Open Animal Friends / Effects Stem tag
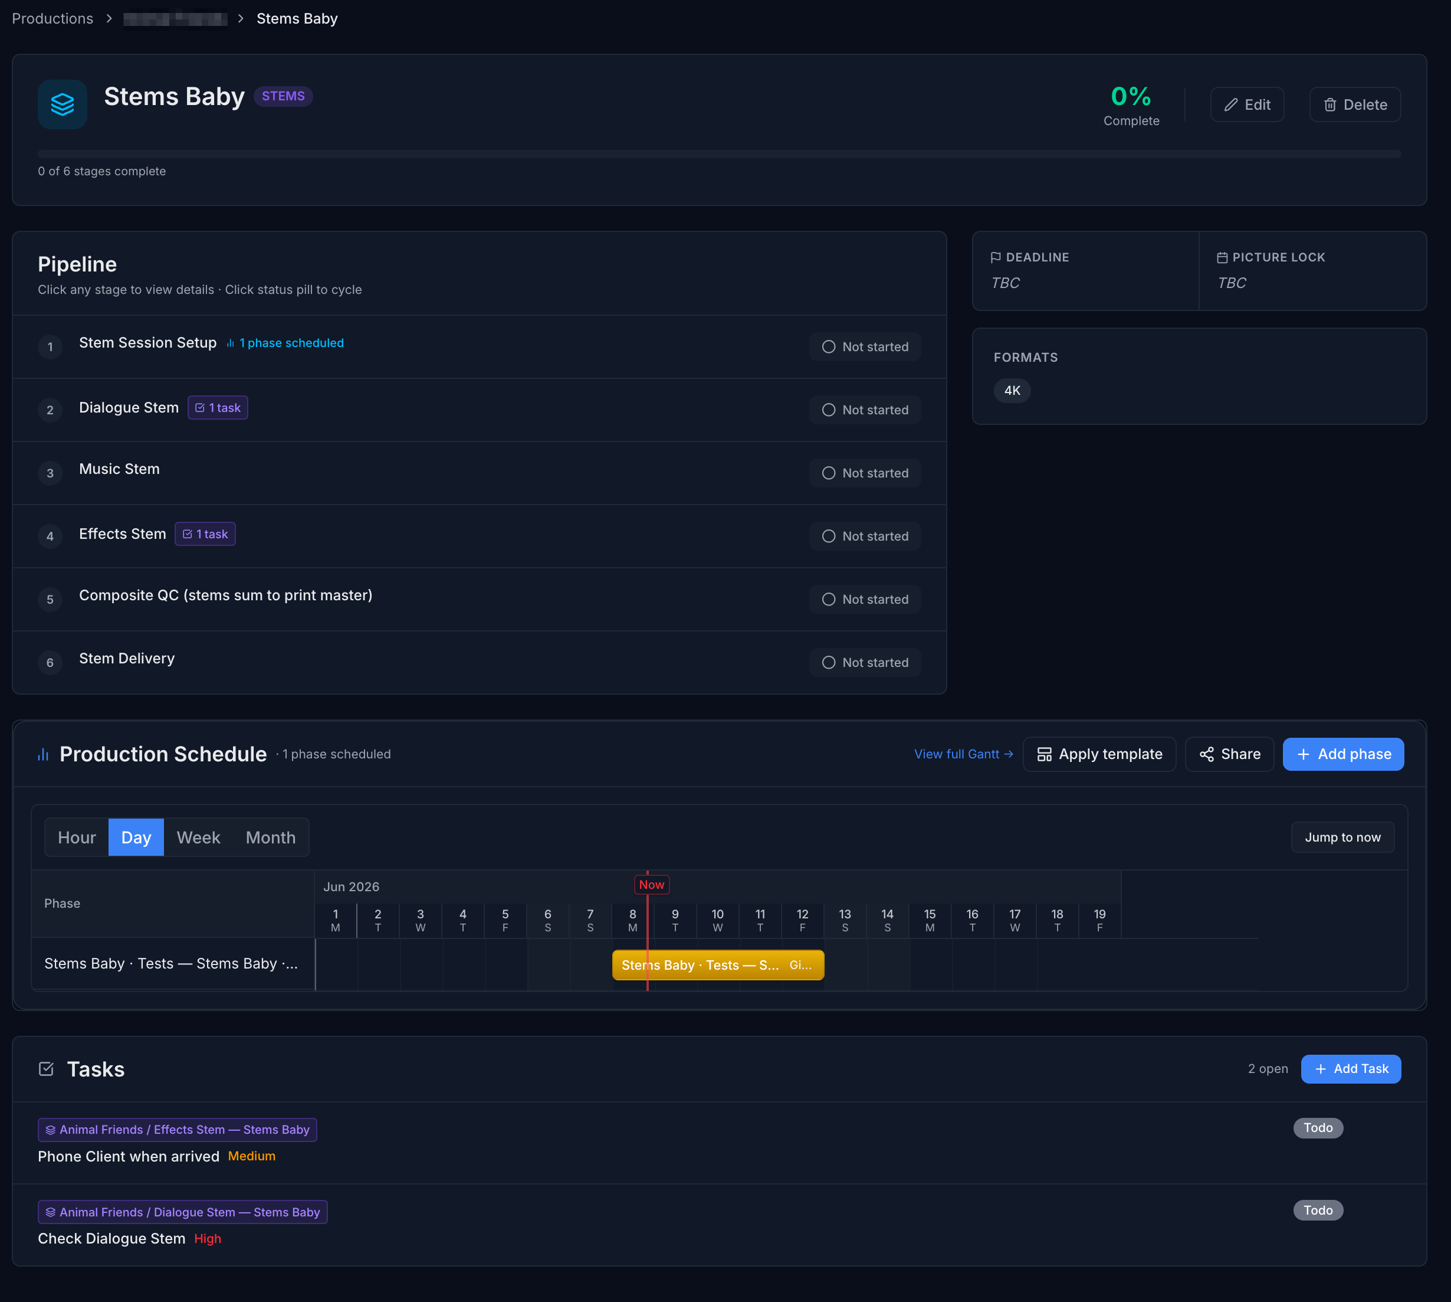The height and width of the screenshot is (1302, 1451). (x=178, y=1130)
